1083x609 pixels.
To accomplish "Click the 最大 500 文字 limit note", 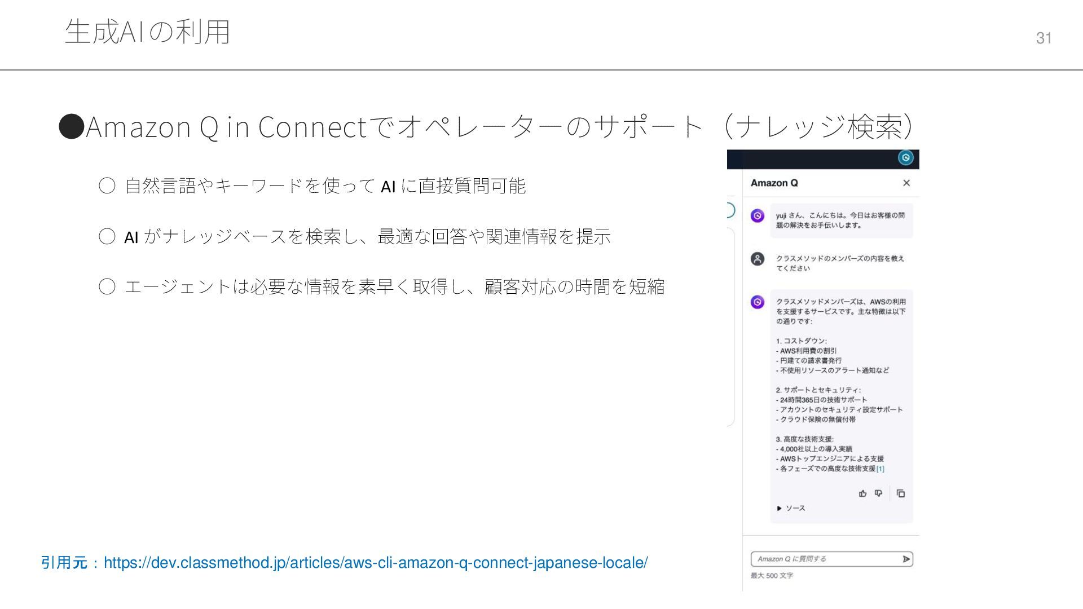I will [x=772, y=576].
